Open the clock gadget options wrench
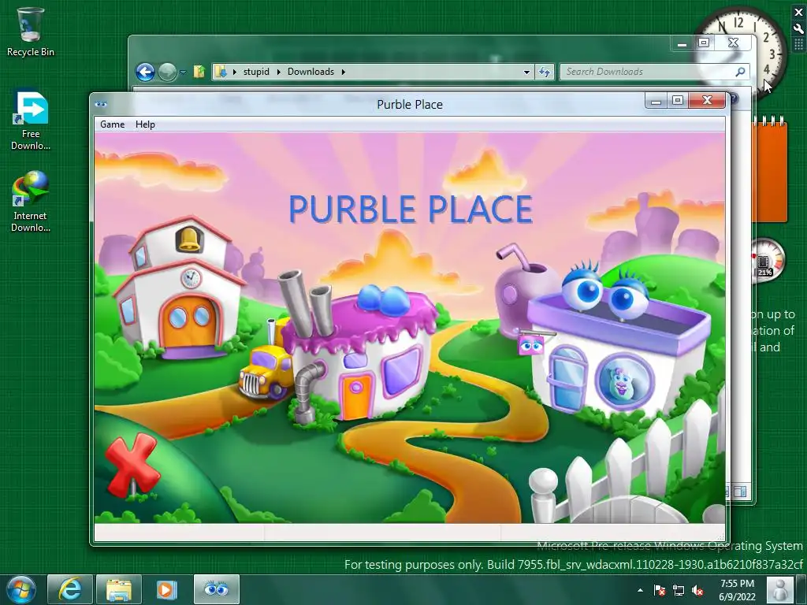The image size is (807, 605). [x=799, y=29]
